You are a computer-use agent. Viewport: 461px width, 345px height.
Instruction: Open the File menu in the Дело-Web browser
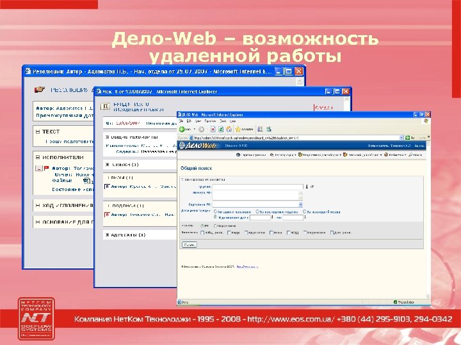(181, 121)
